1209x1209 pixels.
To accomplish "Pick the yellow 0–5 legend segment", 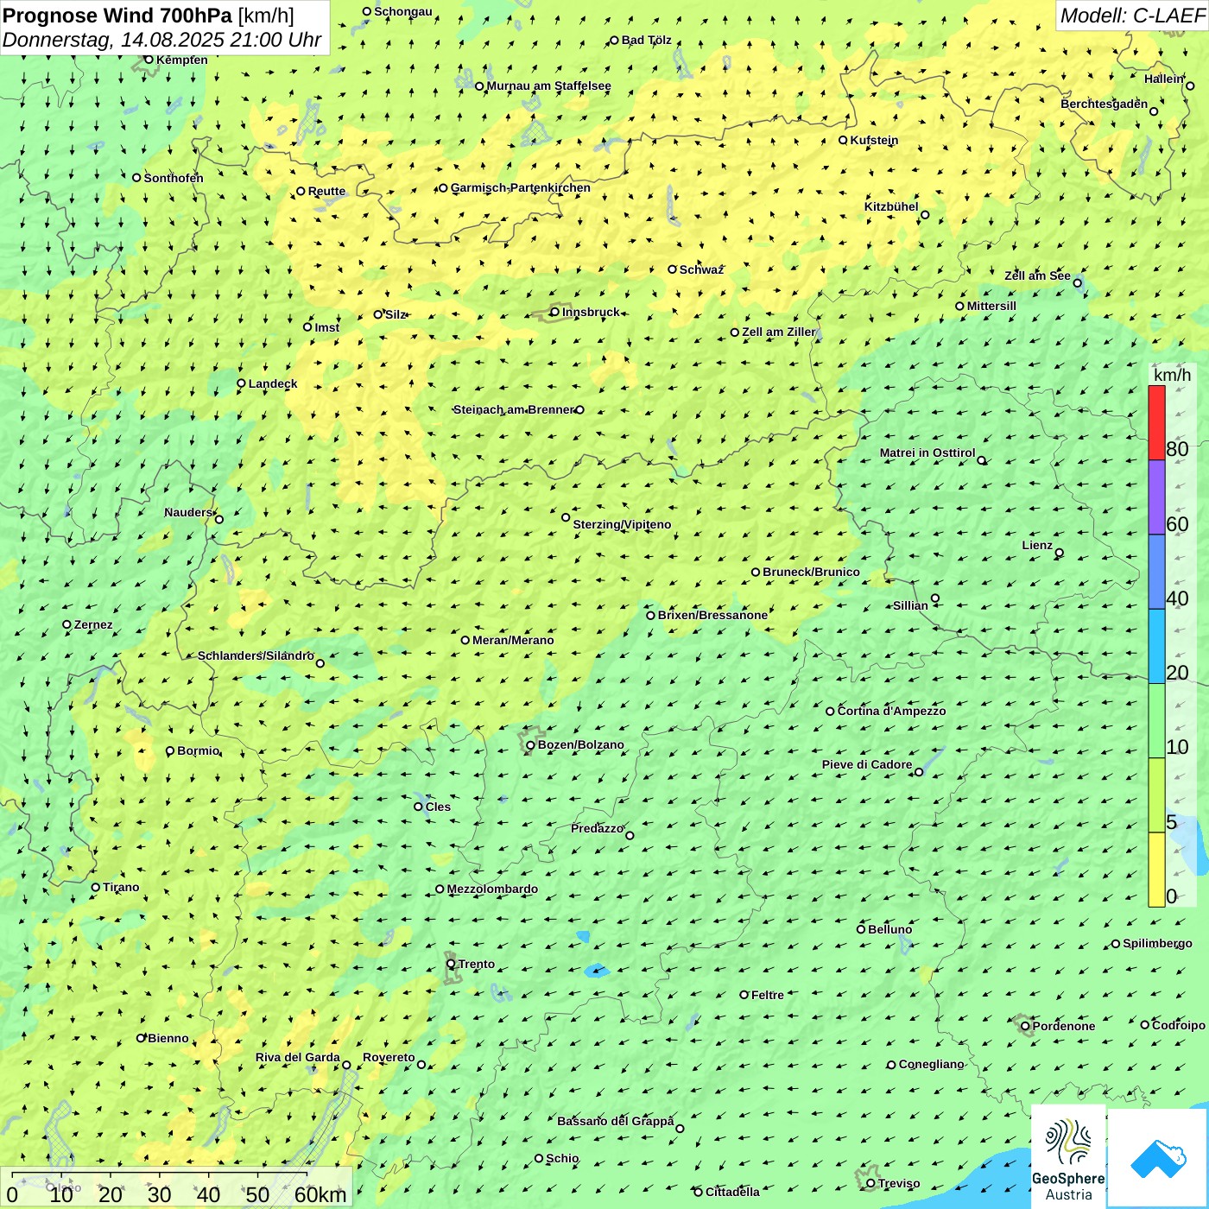I will [x=1156, y=870].
